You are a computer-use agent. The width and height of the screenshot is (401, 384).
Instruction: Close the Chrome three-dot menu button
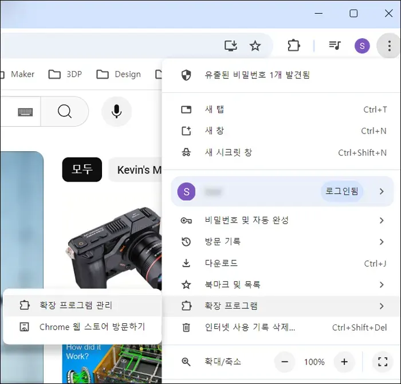[389, 46]
